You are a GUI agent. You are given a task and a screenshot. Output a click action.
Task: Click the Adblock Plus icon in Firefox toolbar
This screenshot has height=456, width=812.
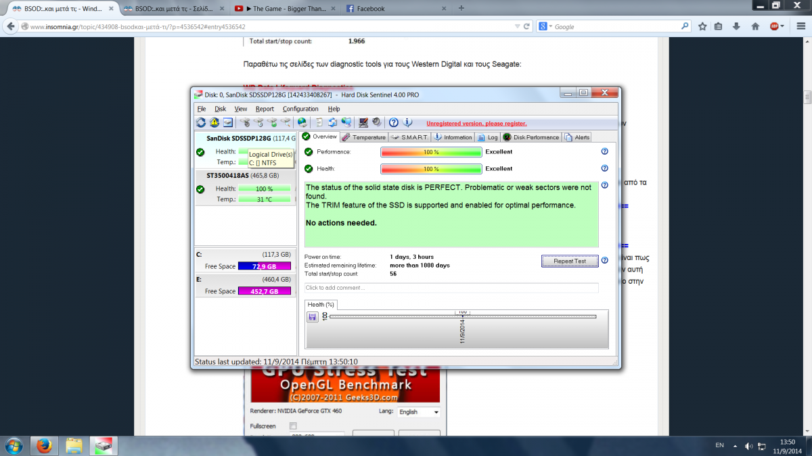tap(775, 26)
